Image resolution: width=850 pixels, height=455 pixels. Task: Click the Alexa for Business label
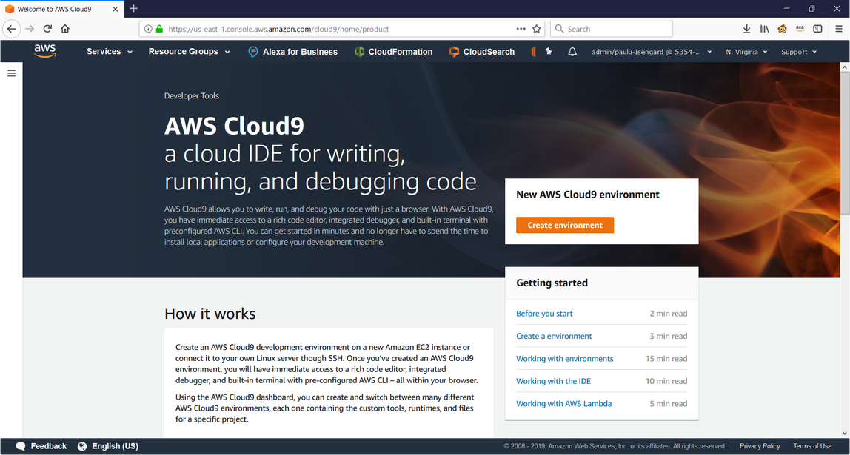click(x=301, y=52)
